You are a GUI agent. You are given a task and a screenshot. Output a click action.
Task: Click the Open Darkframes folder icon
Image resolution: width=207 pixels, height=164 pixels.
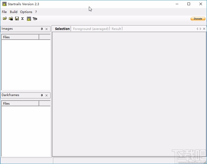[11, 18]
